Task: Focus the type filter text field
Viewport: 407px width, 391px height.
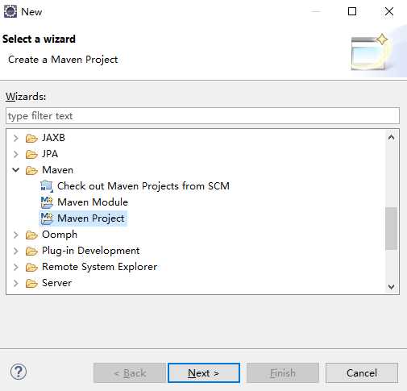Action: click(202, 116)
